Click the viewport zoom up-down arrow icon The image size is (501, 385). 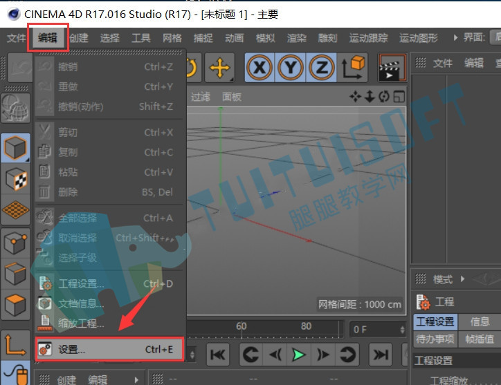(x=370, y=96)
